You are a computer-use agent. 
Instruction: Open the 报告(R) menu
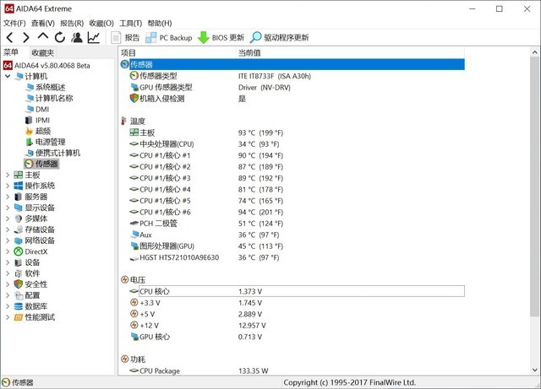pos(72,23)
